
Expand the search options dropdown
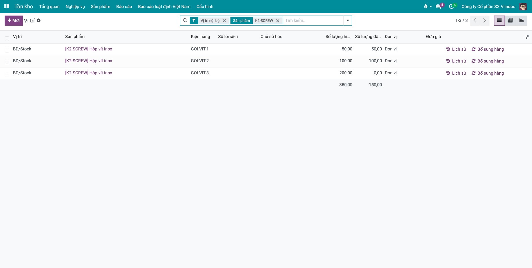348,20
